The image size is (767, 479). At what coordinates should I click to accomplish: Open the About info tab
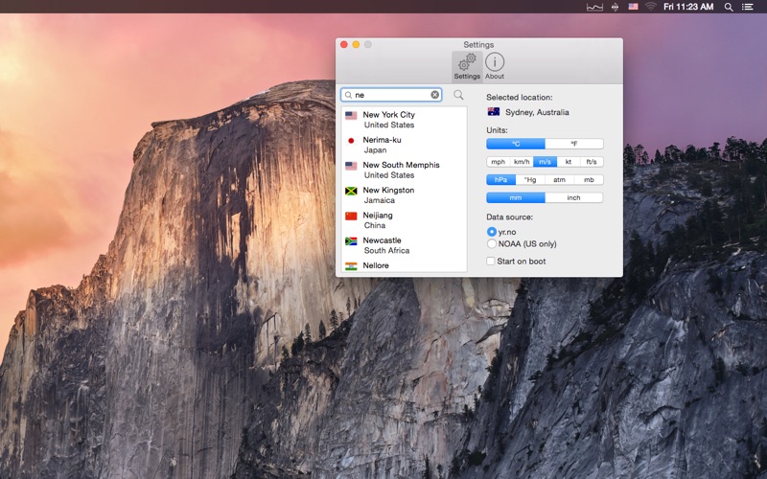495,66
